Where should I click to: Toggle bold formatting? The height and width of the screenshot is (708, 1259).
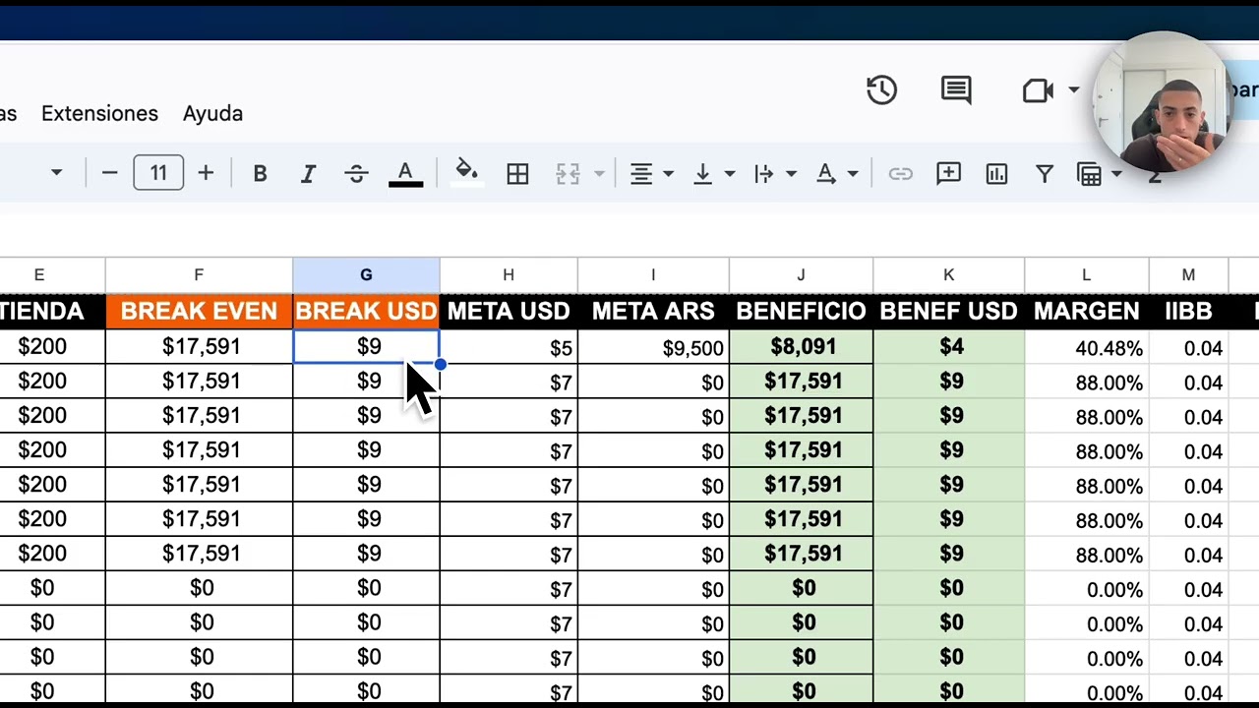[260, 174]
